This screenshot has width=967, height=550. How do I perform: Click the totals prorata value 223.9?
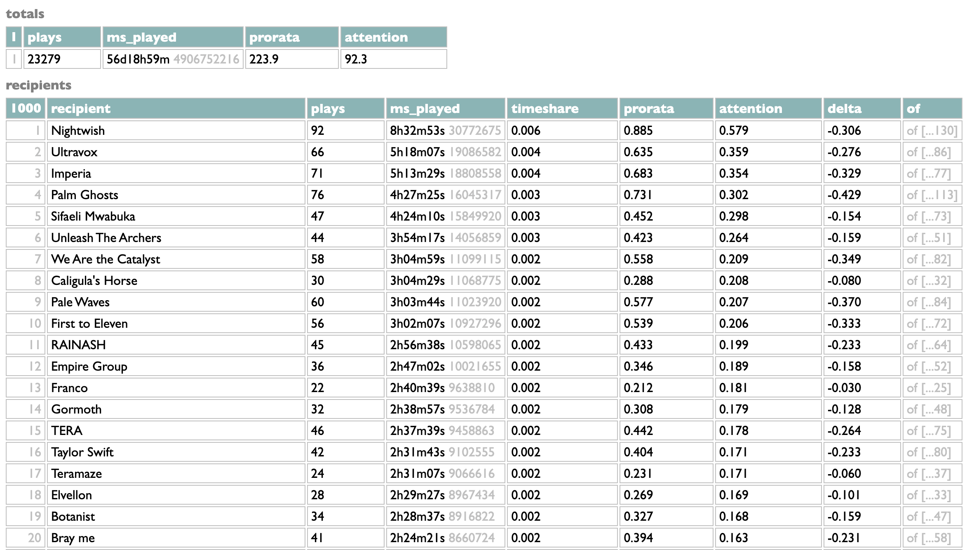264,59
